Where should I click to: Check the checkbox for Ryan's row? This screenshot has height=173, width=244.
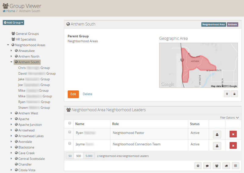click(x=70, y=132)
